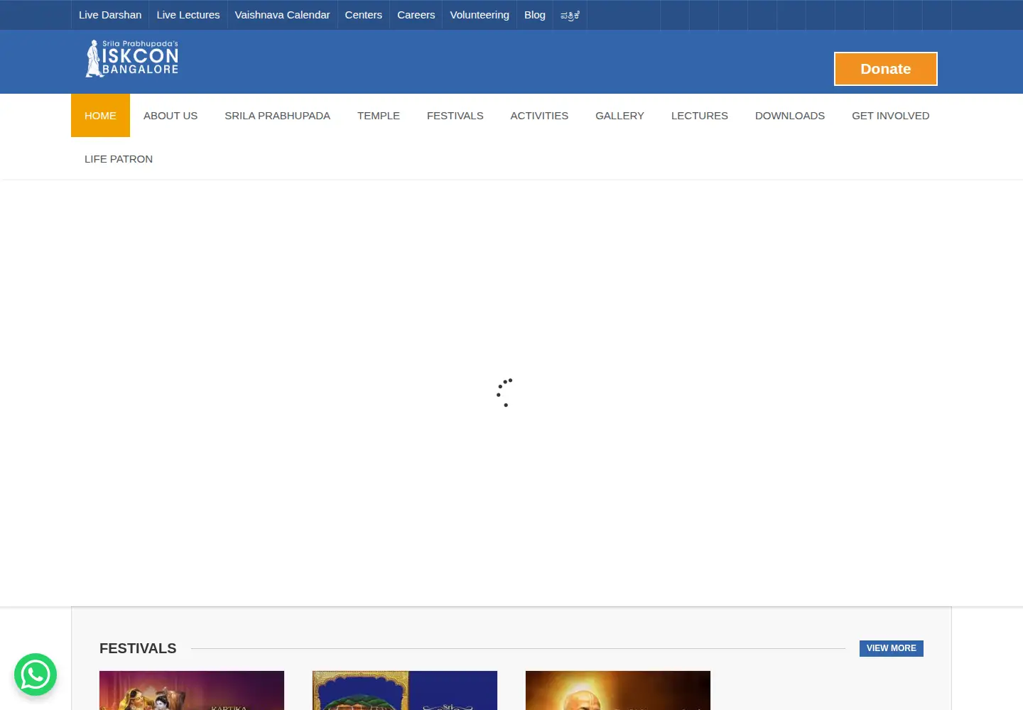Open the LIFE PATRON menu item

pyautogui.click(x=119, y=159)
